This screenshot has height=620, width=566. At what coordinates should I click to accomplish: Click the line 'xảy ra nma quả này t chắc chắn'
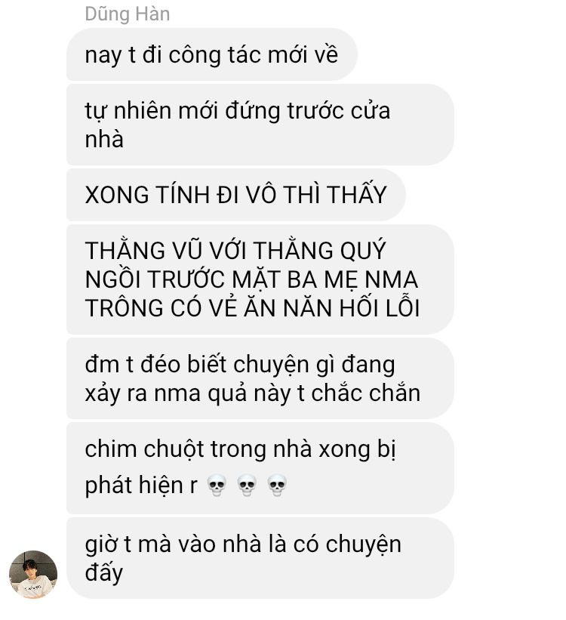point(253,393)
